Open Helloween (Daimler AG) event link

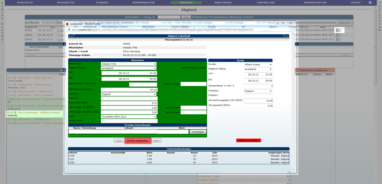click(35, 84)
